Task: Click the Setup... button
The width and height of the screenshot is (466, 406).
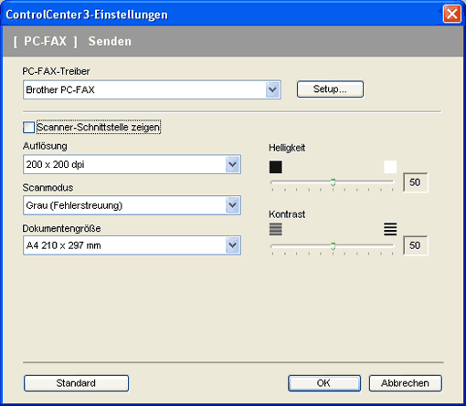Action: point(330,89)
